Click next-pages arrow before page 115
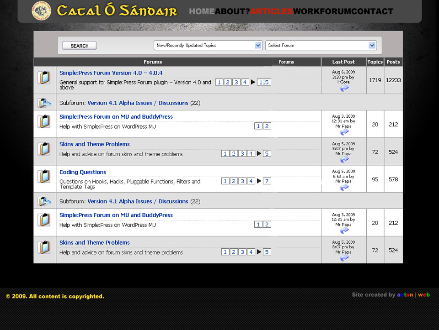This screenshot has width=439, height=330. [x=253, y=82]
